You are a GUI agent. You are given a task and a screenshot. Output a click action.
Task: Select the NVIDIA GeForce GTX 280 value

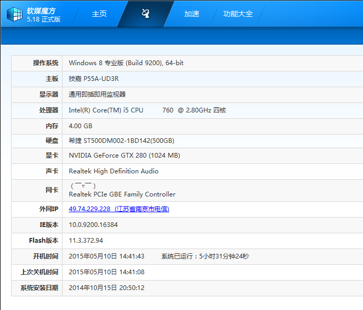(125, 156)
